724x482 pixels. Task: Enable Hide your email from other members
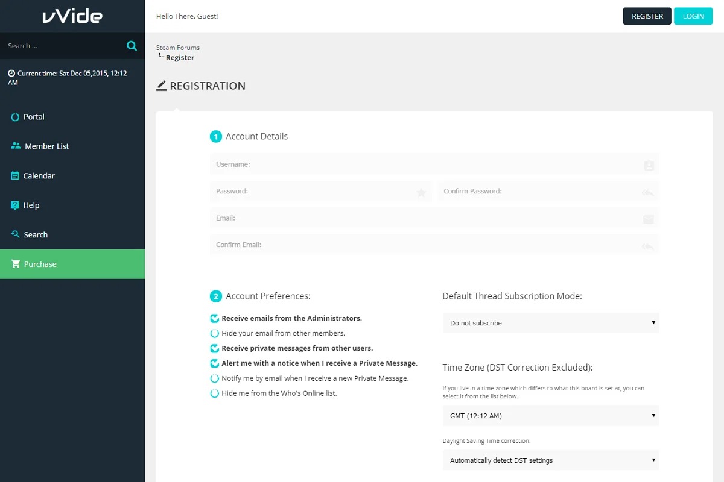click(214, 333)
